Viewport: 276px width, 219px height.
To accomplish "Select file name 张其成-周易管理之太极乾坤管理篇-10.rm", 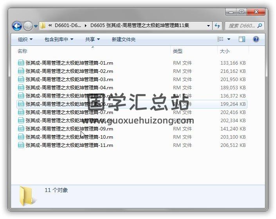I will pyautogui.click(x=69, y=137).
